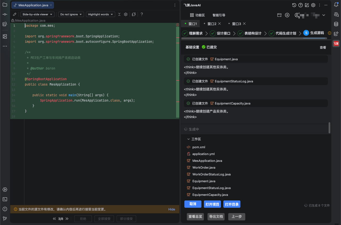Hide the source modified warning banner

172,209
